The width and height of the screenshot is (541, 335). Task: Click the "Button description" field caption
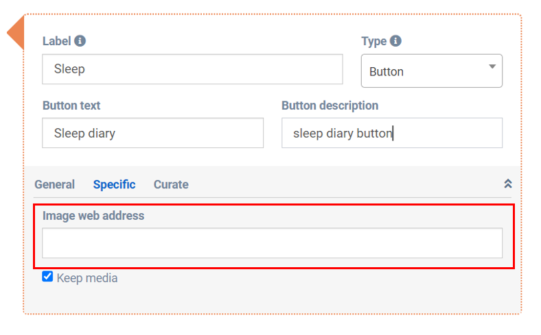[330, 106]
